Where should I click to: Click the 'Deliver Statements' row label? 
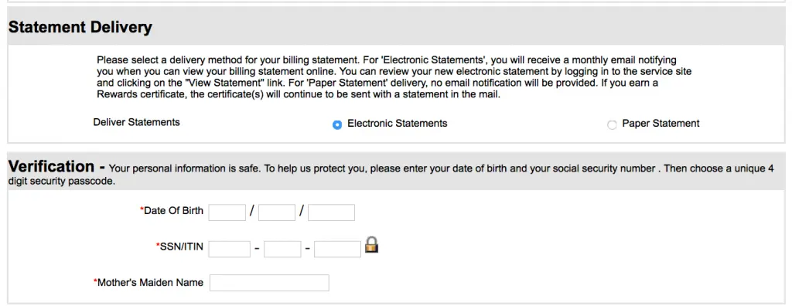click(x=136, y=122)
